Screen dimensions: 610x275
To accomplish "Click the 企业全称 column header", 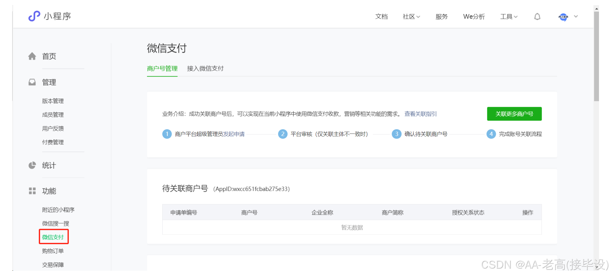I will pyautogui.click(x=322, y=213).
